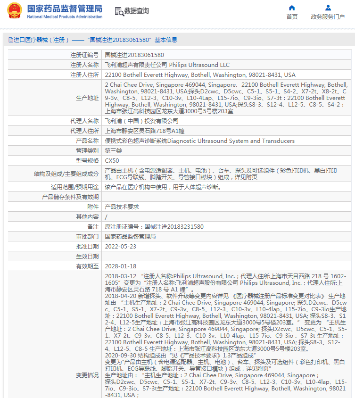Viewport: 355px width, 398px height.
Task: Click the 有效期至 label
Action: [87, 266]
